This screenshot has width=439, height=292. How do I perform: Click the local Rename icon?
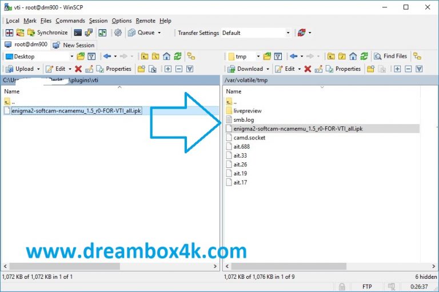tap(89, 69)
